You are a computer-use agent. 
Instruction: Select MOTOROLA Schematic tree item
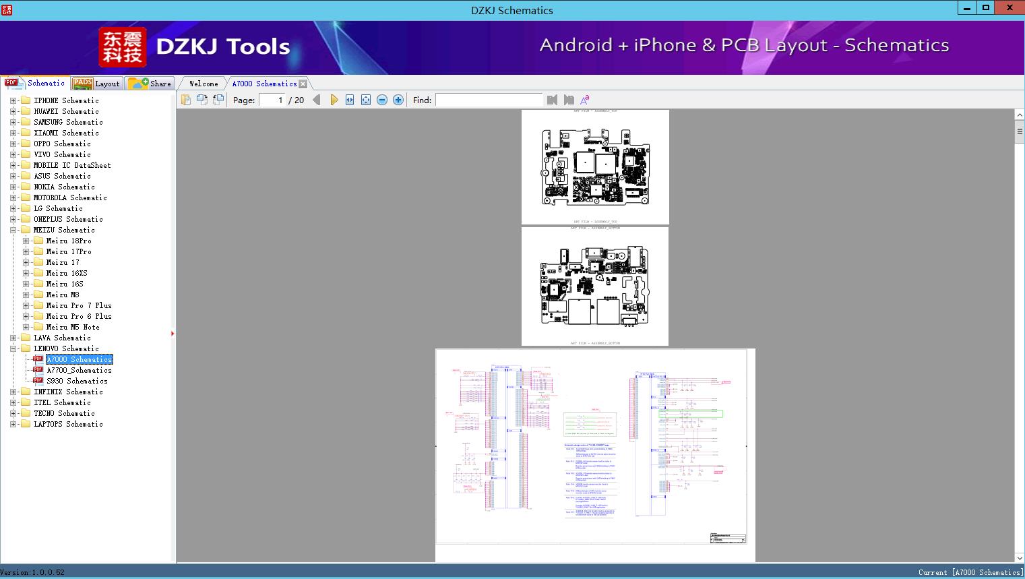click(x=70, y=197)
